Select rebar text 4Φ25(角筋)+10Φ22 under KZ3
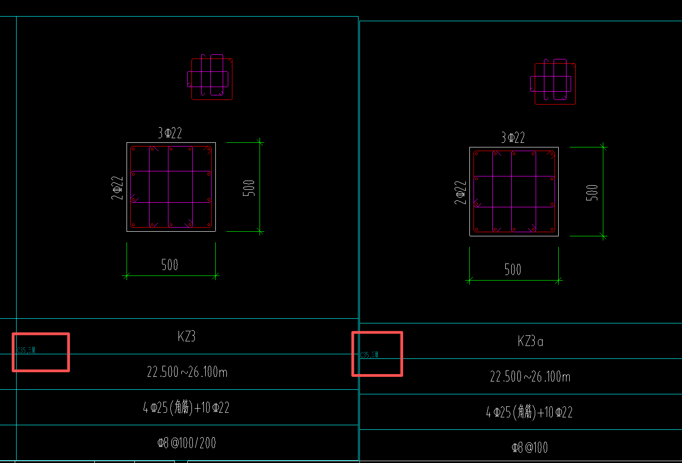 [186, 408]
